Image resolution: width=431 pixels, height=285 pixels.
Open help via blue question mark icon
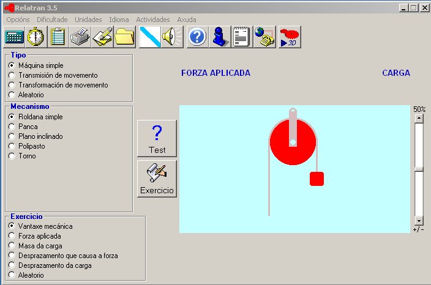[197, 37]
